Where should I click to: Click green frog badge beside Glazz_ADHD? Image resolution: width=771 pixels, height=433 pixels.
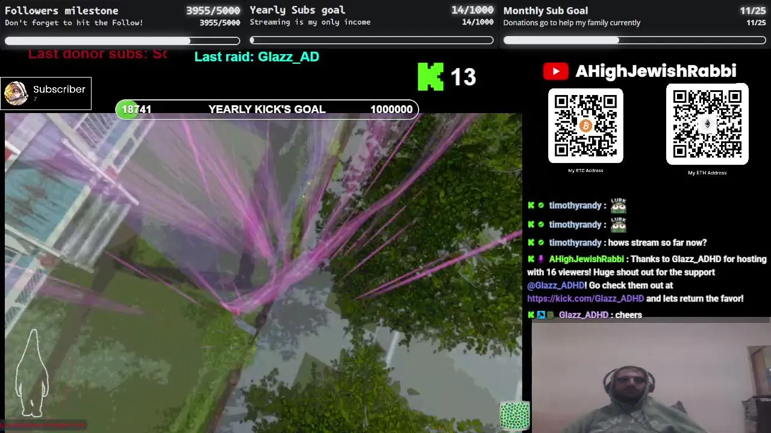[x=550, y=315]
